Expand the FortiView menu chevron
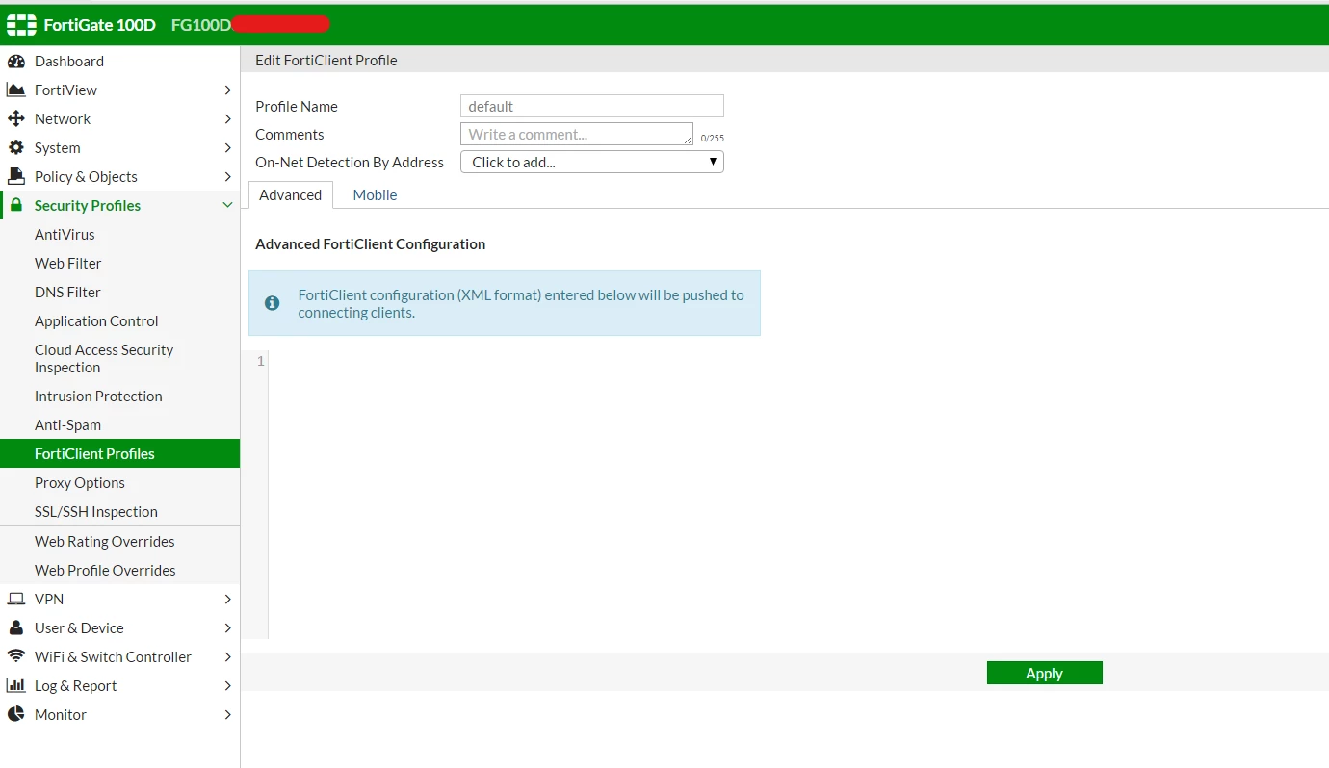The height and width of the screenshot is (768, 1329). click(x=227, y=90)
